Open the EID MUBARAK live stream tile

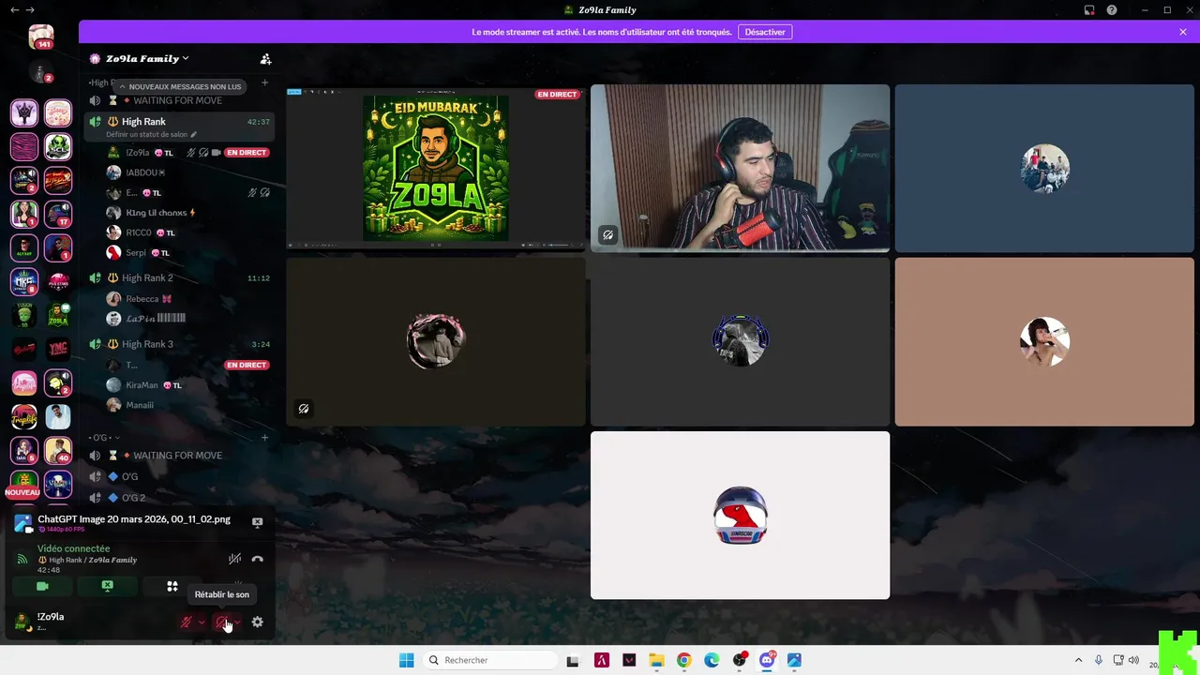436,169
